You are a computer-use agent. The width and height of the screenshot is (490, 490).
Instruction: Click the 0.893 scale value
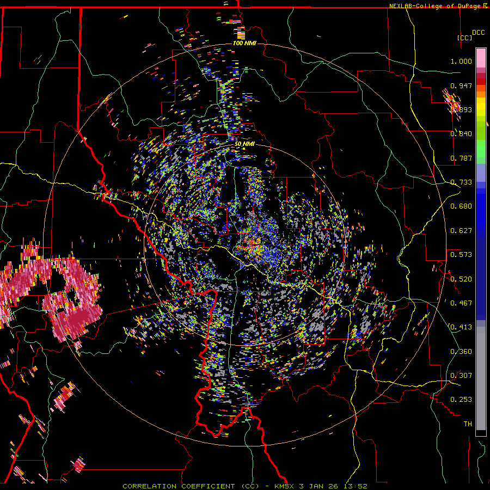pos(461,109)
